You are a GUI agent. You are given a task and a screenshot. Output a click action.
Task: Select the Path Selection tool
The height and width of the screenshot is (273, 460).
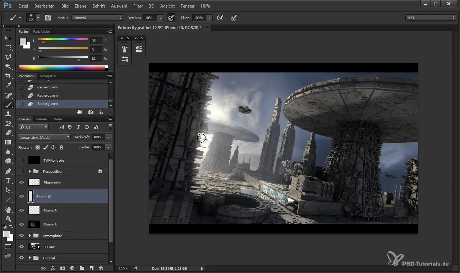[x=8, y=190]
